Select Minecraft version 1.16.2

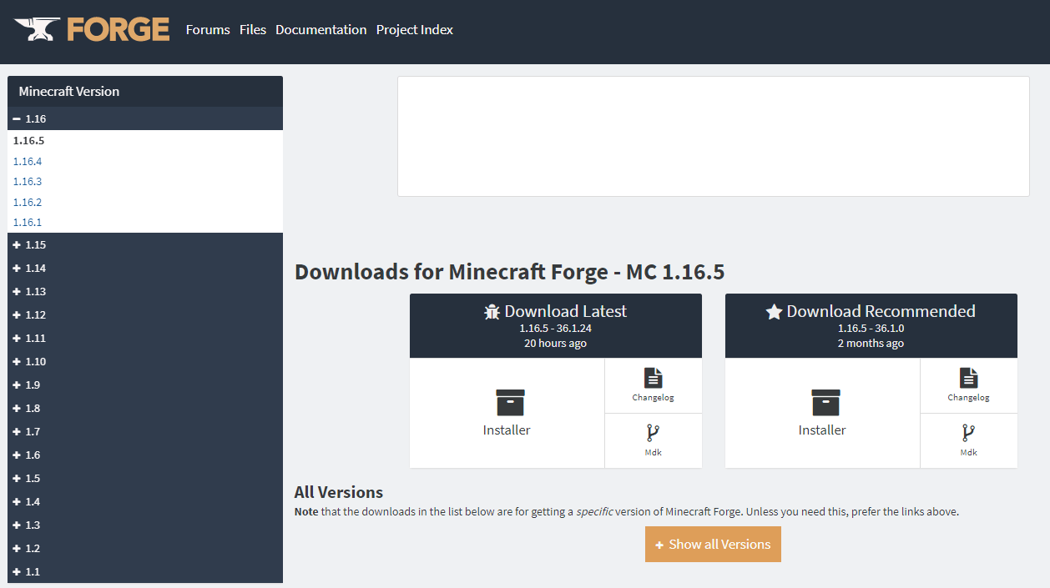click(28, 203)
